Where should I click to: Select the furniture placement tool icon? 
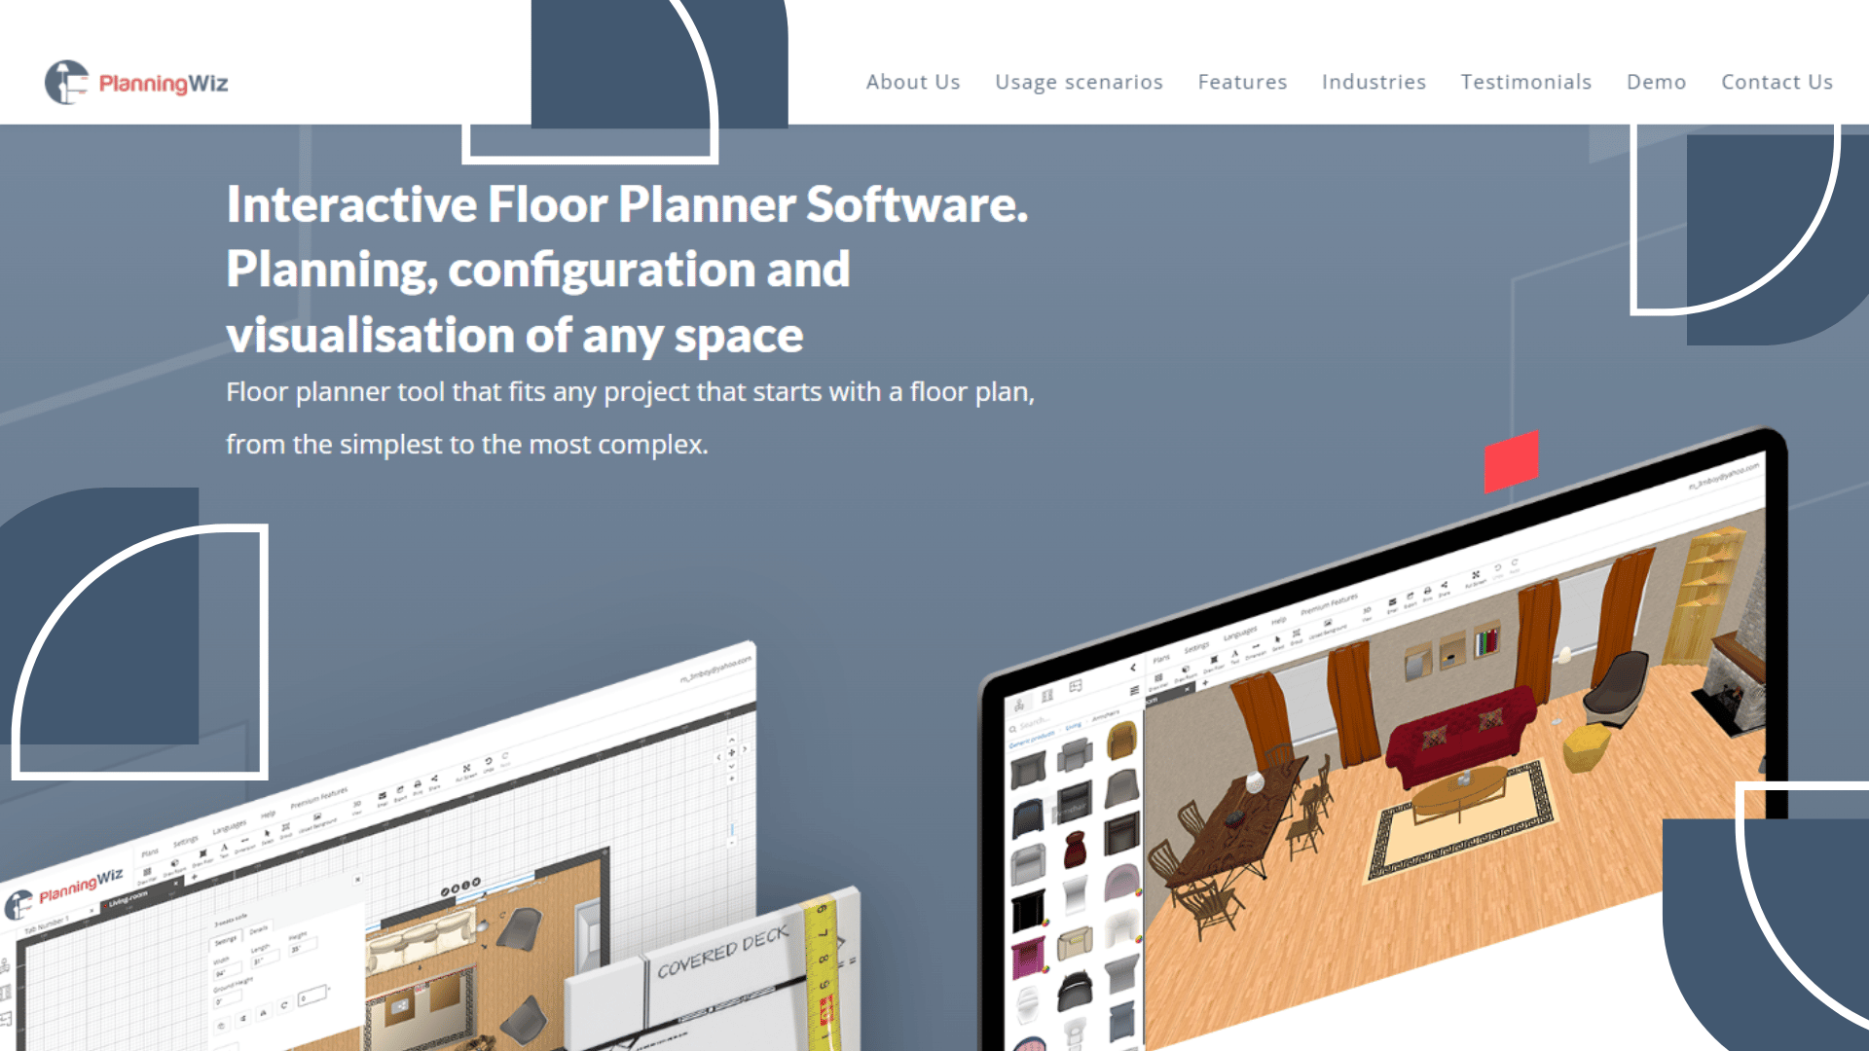1020,707
